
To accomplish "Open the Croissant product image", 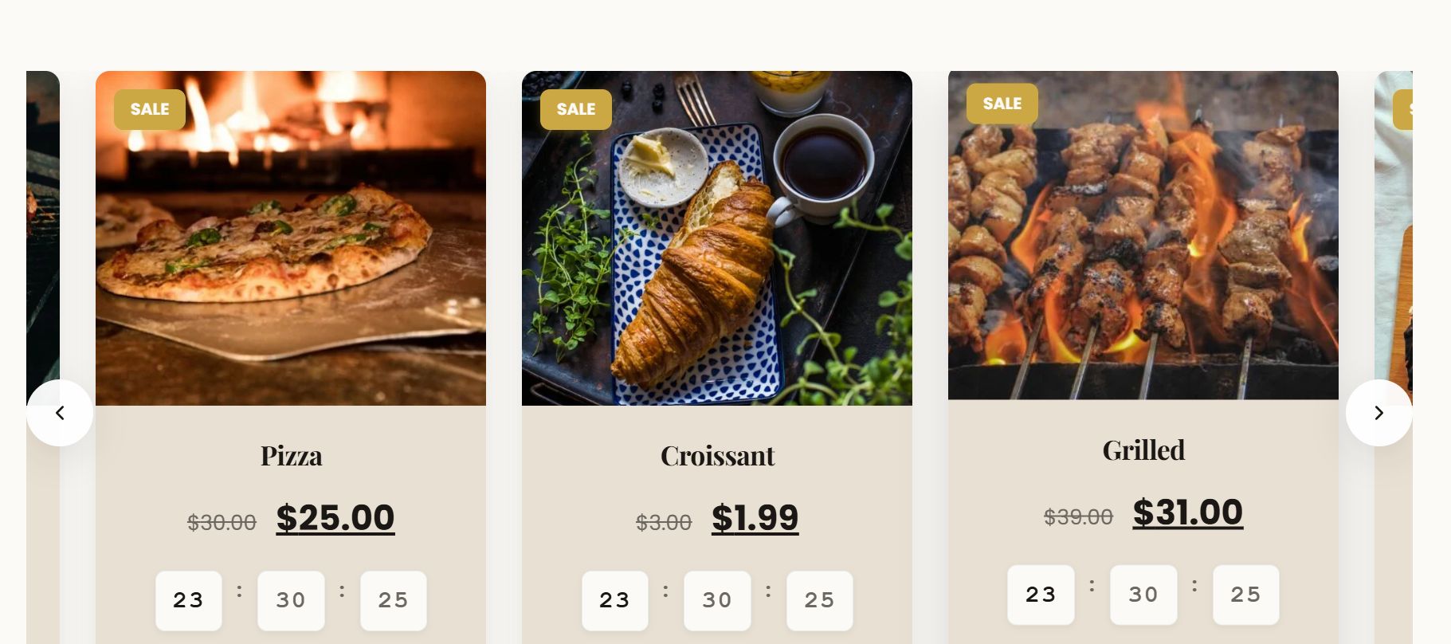I will point(717,238).
